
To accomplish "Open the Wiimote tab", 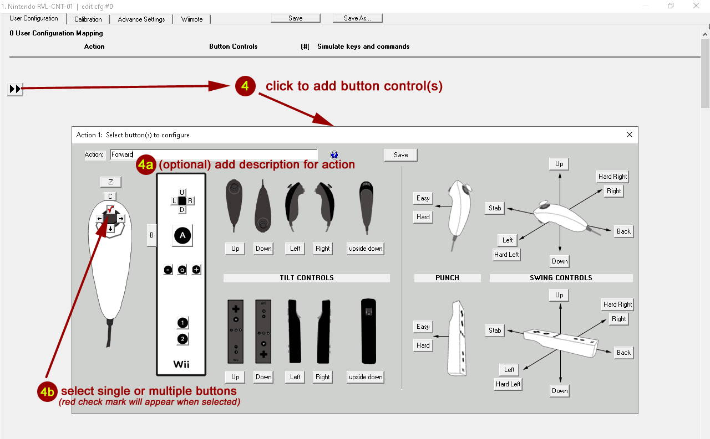I will coord(192,19).
